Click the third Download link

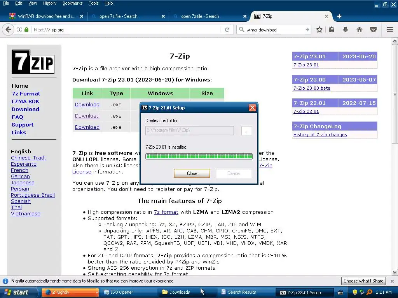pyautogui.click(x=87, y=127)
